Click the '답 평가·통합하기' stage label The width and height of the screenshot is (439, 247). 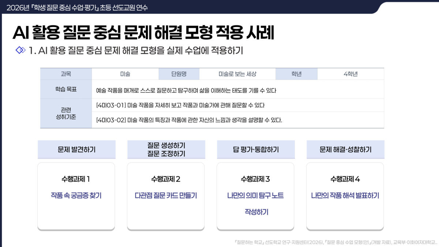(x=256, y=149)
